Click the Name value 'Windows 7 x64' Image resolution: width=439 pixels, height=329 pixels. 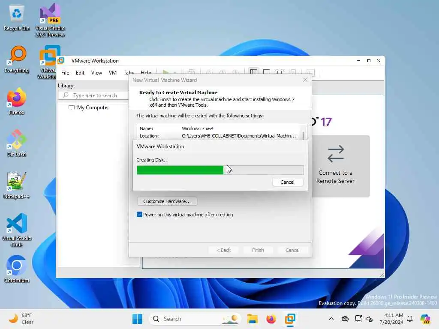point(198,129)
